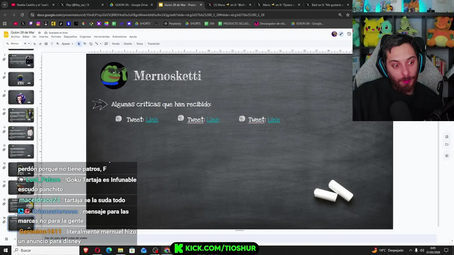This screenshot has height=255, width=454.
Task: Open the YouTube bookmark icon
Action: (16, 24)
